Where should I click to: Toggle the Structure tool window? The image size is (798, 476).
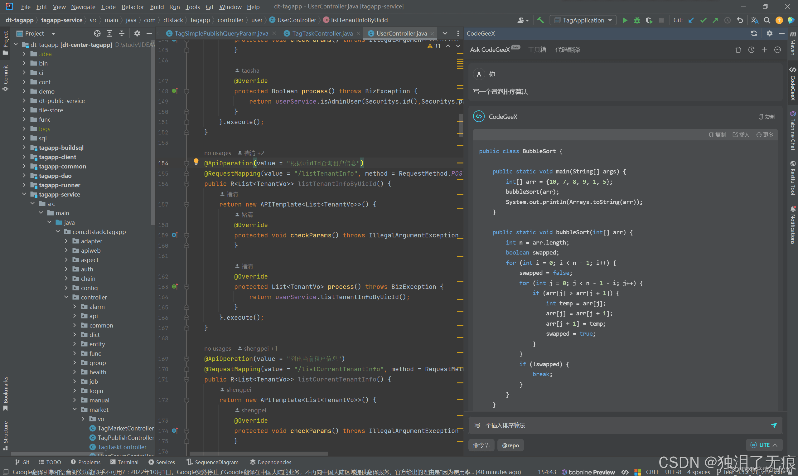coord(5,435)
